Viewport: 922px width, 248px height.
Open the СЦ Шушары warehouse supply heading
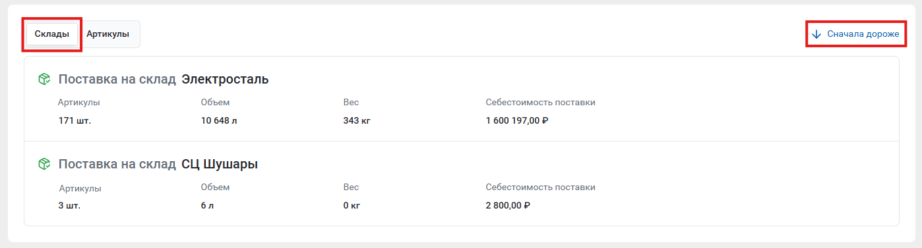tap(158, 164)
